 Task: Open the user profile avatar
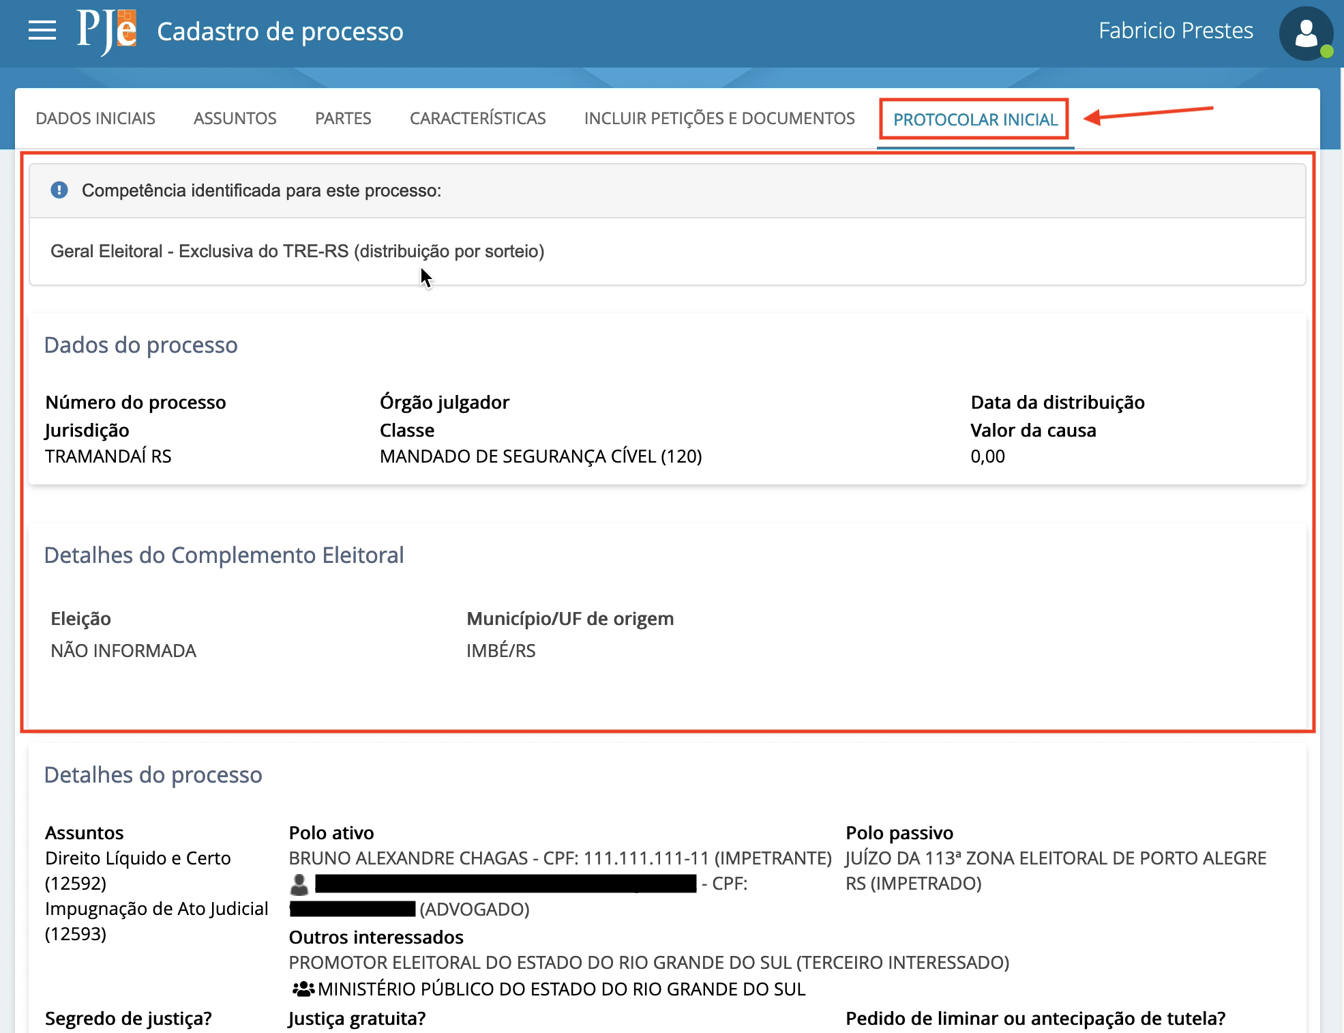(1306, 33)
